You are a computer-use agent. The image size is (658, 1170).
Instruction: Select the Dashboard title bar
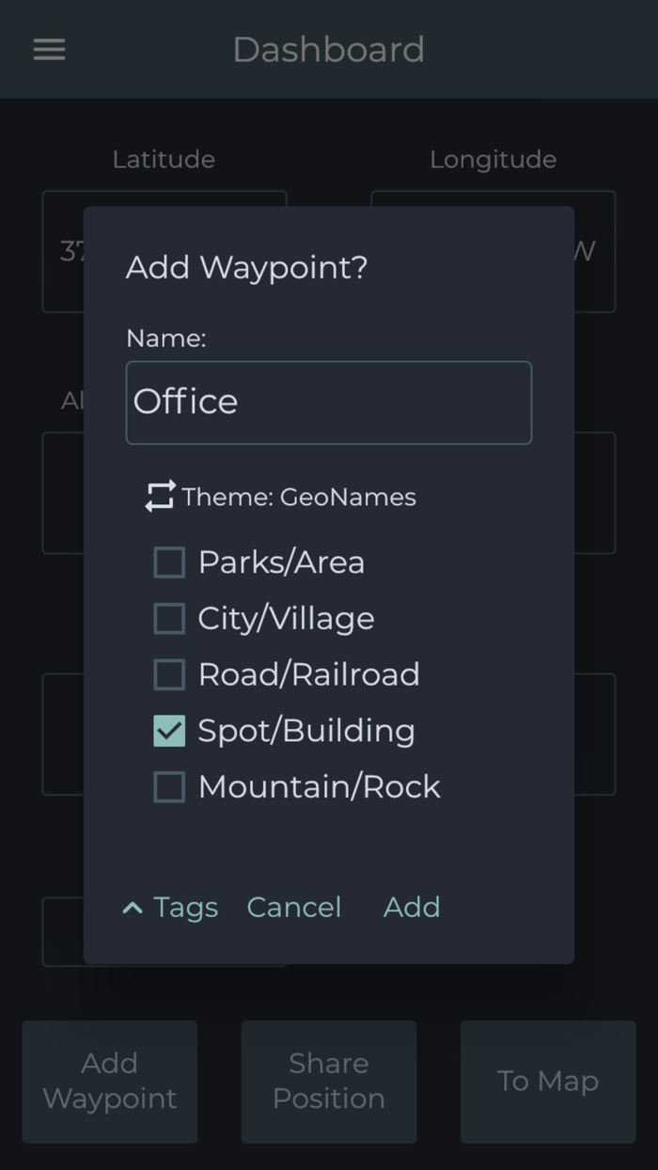329,49
